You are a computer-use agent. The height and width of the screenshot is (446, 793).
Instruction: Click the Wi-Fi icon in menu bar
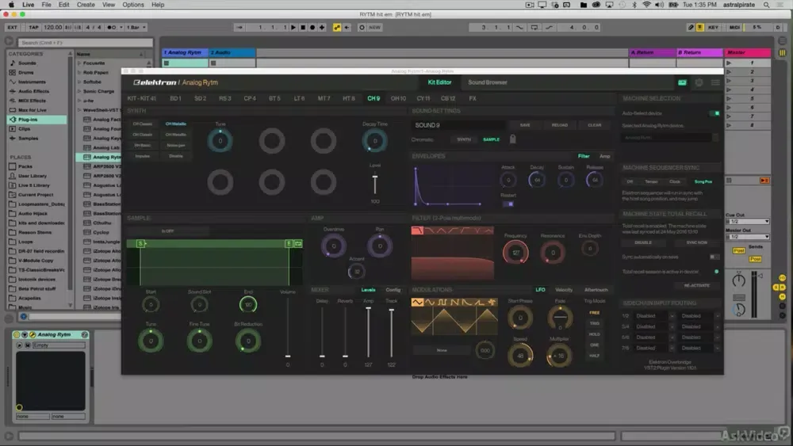tap(647, 5)
